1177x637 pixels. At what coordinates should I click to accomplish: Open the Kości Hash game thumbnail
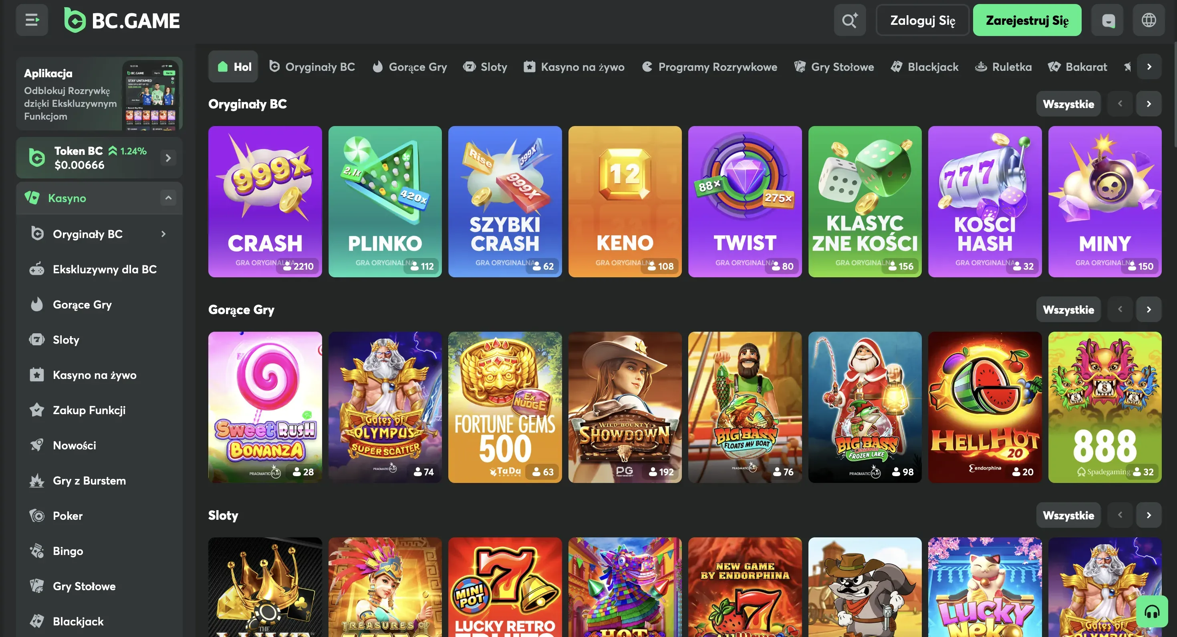pyautogui.click(x=985, y=201)
